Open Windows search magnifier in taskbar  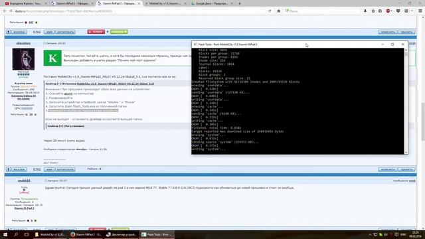pyautogui.click(x=16, y=234)
